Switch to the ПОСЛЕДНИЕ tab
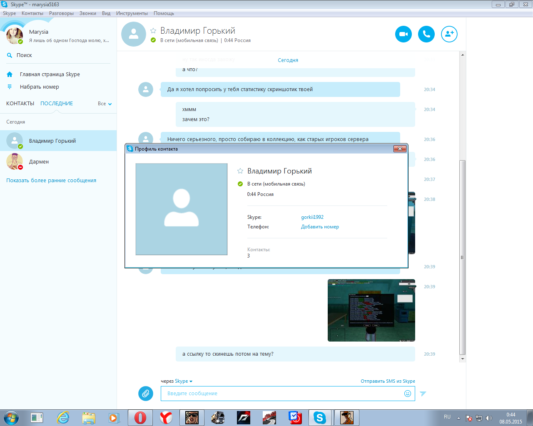The image size is (533, 426). pos(57,104)
